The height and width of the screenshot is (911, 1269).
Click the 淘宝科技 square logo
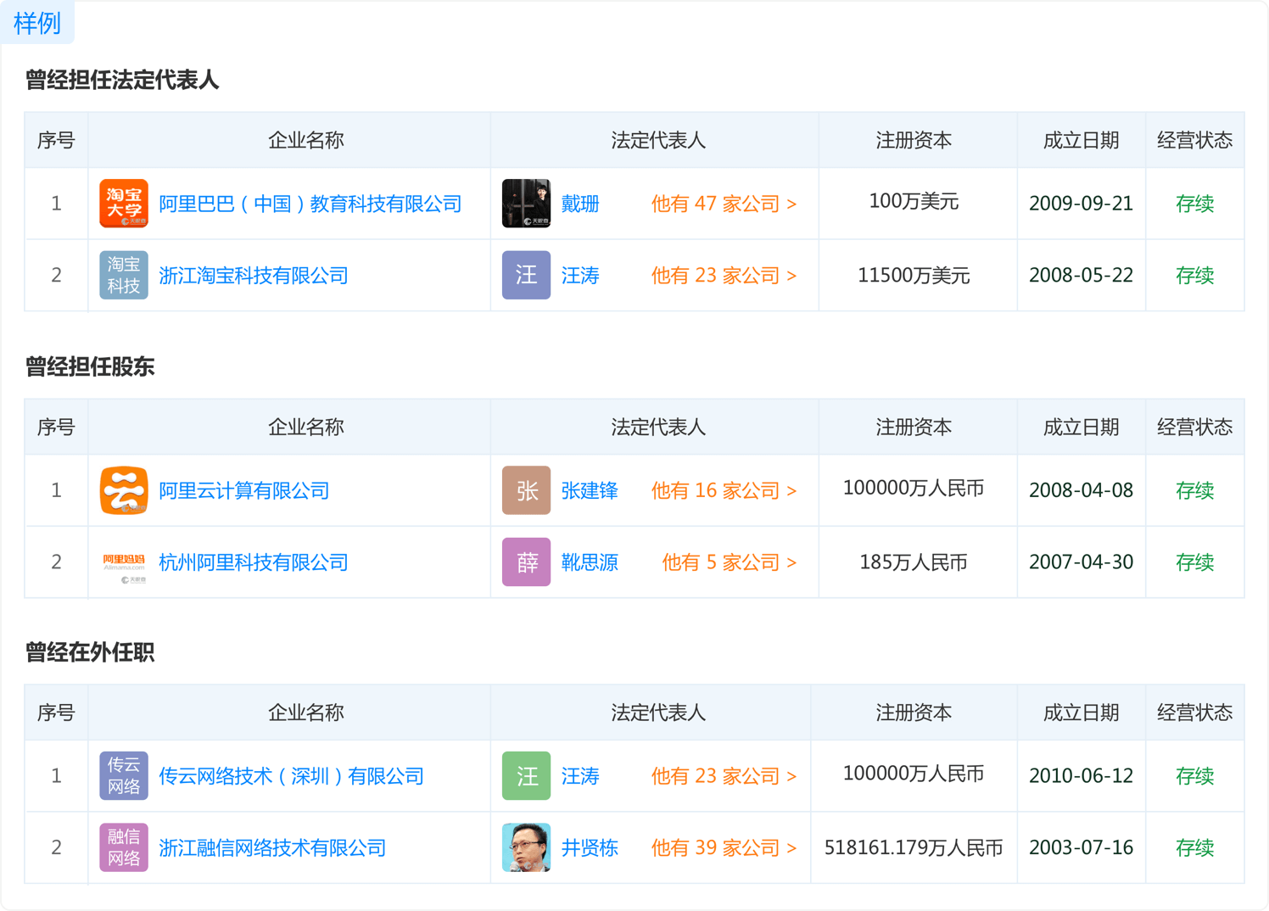(123, 275)
